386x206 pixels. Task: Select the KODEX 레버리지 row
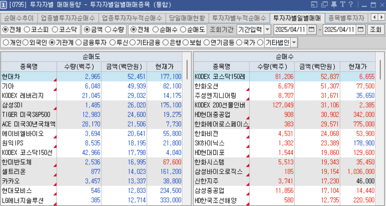click(x=91, y=96)
